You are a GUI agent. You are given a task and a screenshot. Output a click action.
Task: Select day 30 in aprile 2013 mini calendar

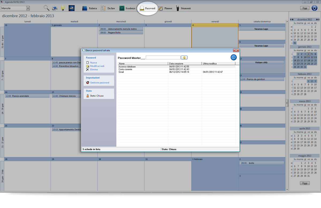pos(298,149)
